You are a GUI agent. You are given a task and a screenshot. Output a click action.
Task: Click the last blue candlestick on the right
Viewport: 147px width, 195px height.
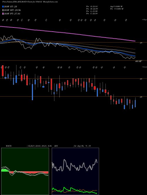pyautogui.click(x=135, y=104)
